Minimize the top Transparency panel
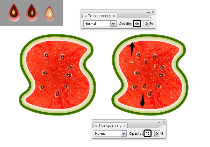The width and height of the screenshot is (210, 147). click(x=148, y=12)
